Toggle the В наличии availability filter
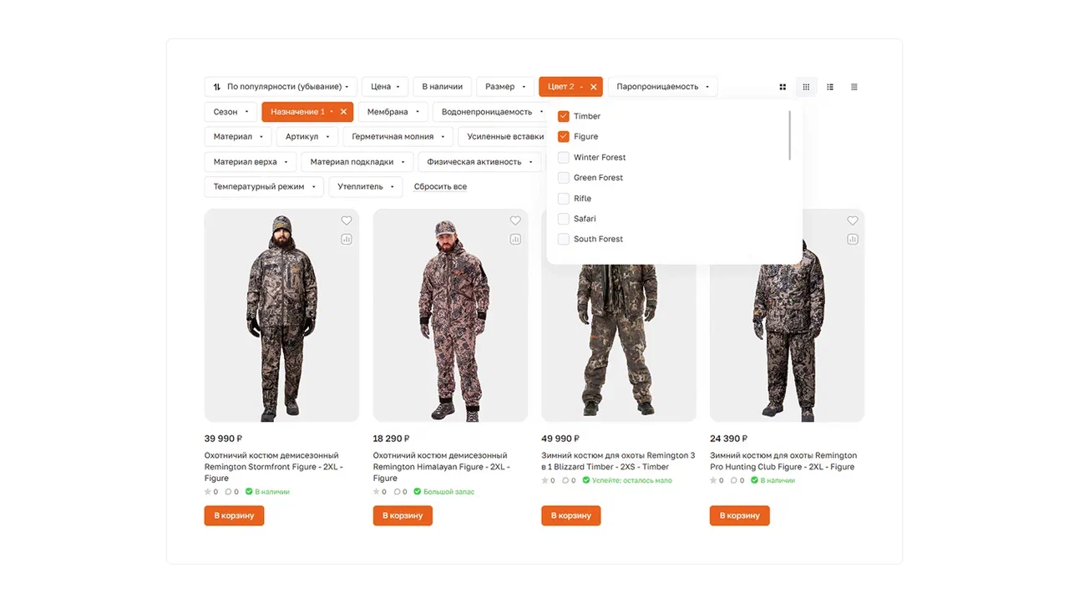 coord(442,87)
